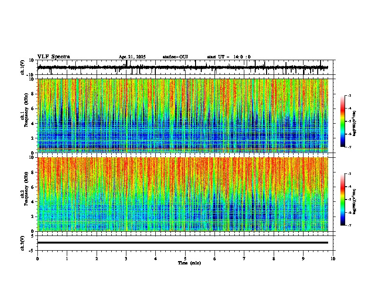The height and width of the screenshot is (290, 375).
Task: Click the ch.2 PSD color scale bar
Action: (x=342, y=199)
